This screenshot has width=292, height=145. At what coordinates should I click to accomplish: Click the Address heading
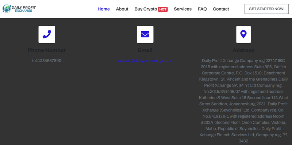[243, 50]
